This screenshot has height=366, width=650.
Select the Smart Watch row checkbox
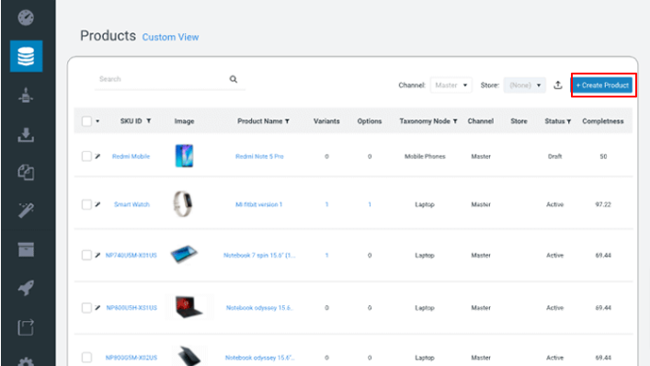(x=86, y=204)
